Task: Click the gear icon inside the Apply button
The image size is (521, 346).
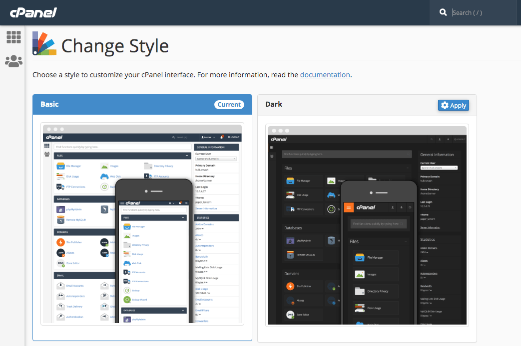Action: tap(445, 105)
